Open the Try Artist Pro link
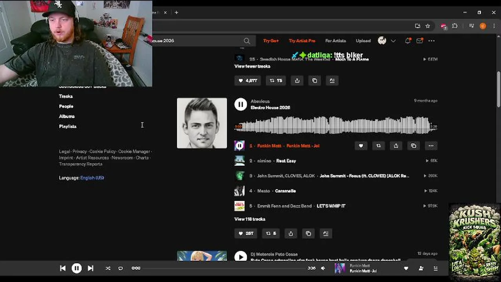Screen dimensions: 501x282 pos(302,41)
